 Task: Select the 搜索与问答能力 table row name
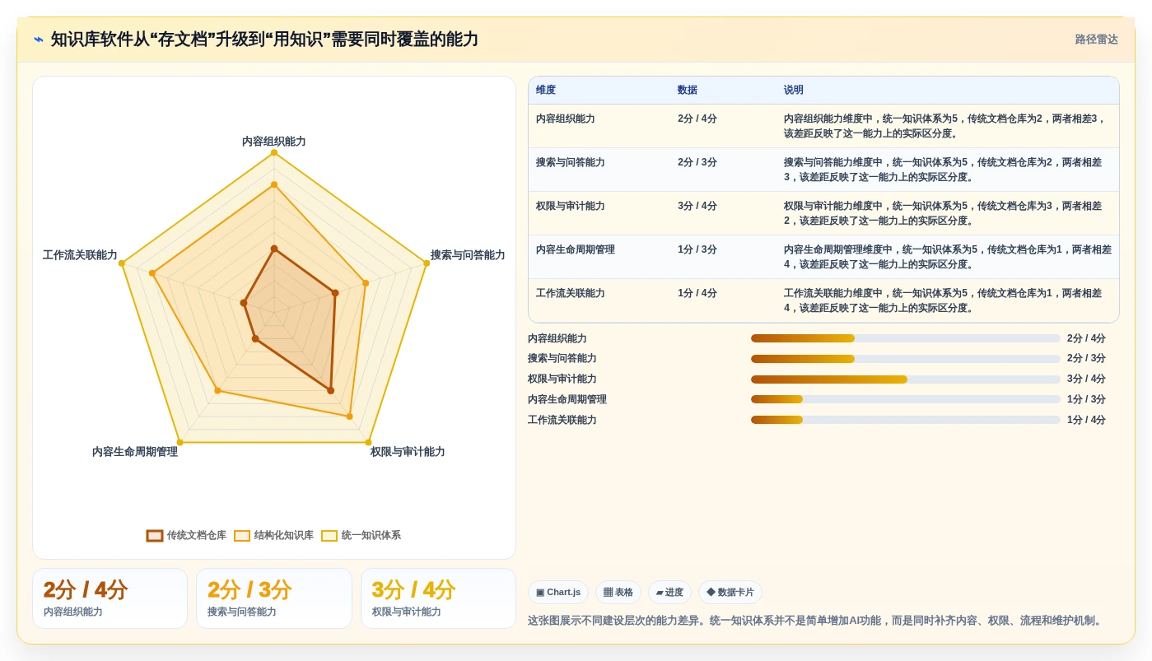[571, 163]
